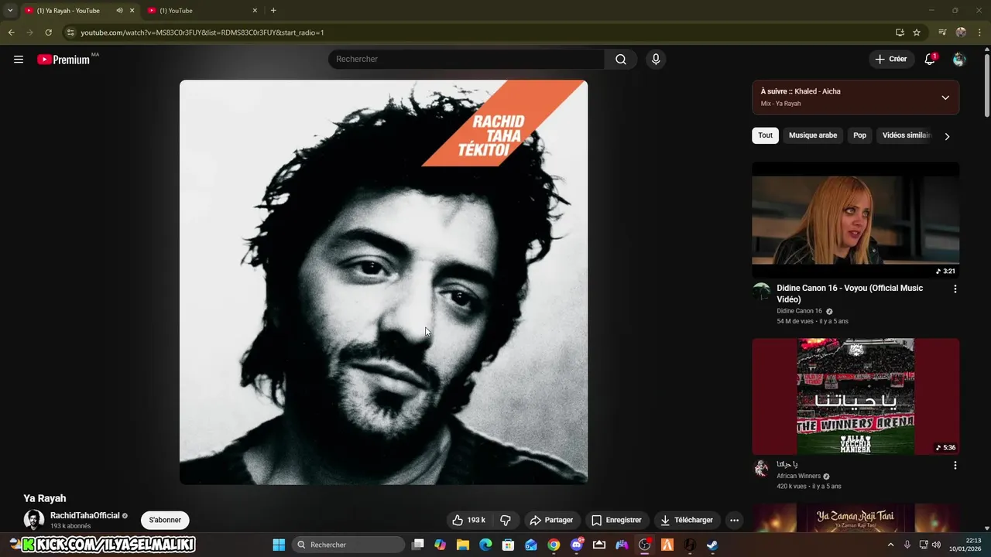Image resolution: width=991 pixels, height=557 pixels.
Task: Click the browser address bar URL
Action: (202, 32)
